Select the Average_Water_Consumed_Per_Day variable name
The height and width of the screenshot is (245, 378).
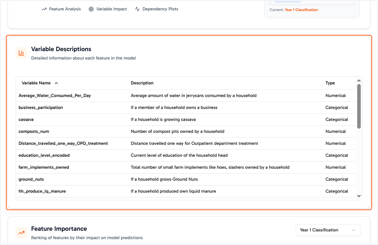[54, 96]
